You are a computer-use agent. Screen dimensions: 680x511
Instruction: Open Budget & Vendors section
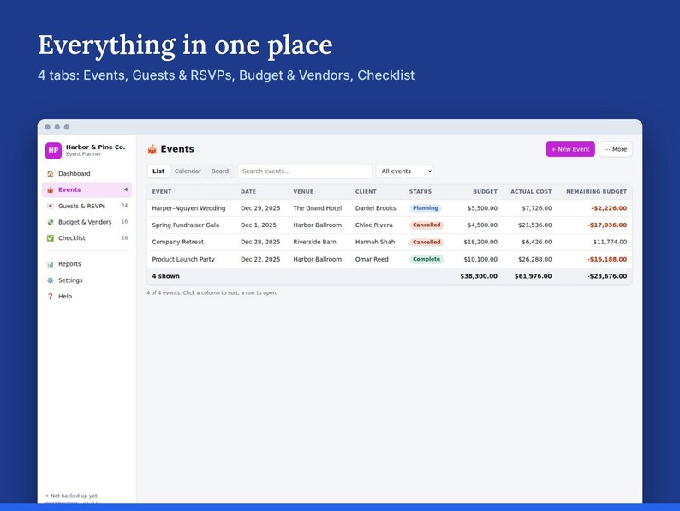pos(86,222)
